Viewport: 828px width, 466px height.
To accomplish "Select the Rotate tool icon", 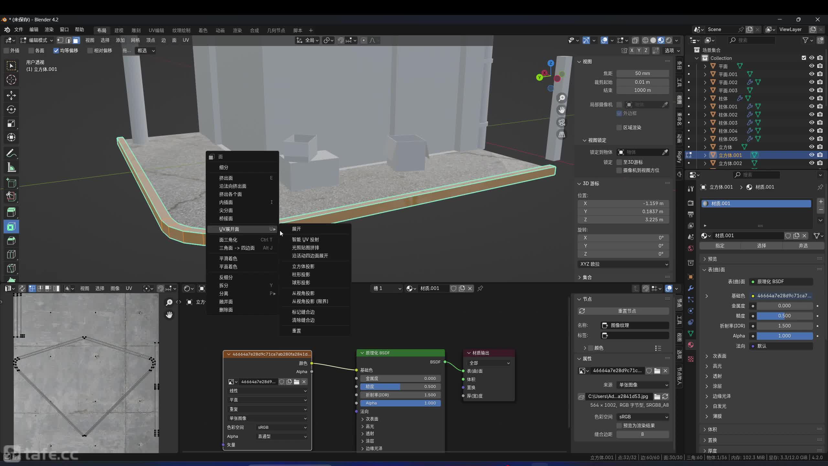I will pos(11,109).
